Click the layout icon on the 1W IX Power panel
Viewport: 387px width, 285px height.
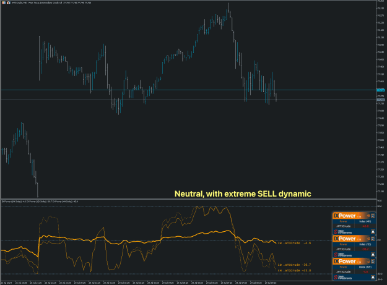[373, 262]
